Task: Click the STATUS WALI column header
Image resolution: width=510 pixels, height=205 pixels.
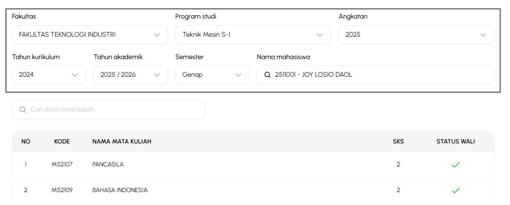Action: click(455, 142)
